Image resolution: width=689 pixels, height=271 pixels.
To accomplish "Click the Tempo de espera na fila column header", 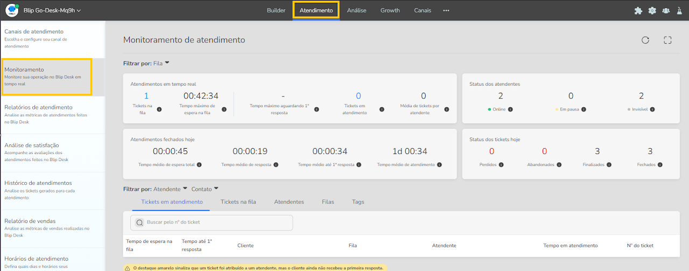I will pos(149,245).
